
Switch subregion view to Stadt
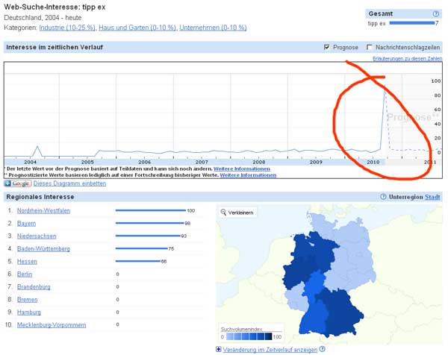(x=432, y=197)
